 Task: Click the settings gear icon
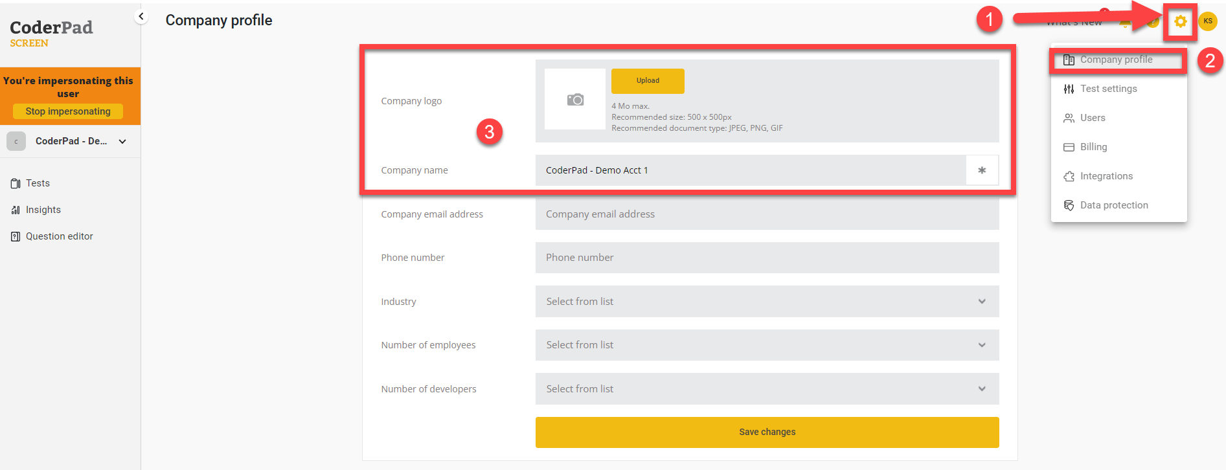[1180, 22]
